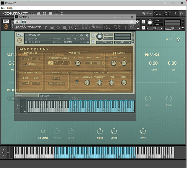187x169 pixels.
Task: Open File menu in the front Kontakt window
Action: [17, 22]
